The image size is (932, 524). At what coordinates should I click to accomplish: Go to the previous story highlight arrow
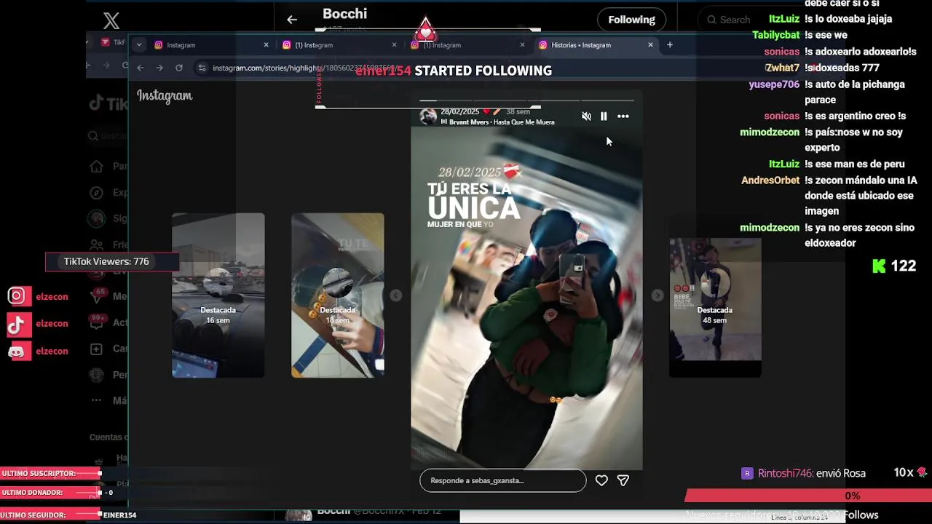395,295
